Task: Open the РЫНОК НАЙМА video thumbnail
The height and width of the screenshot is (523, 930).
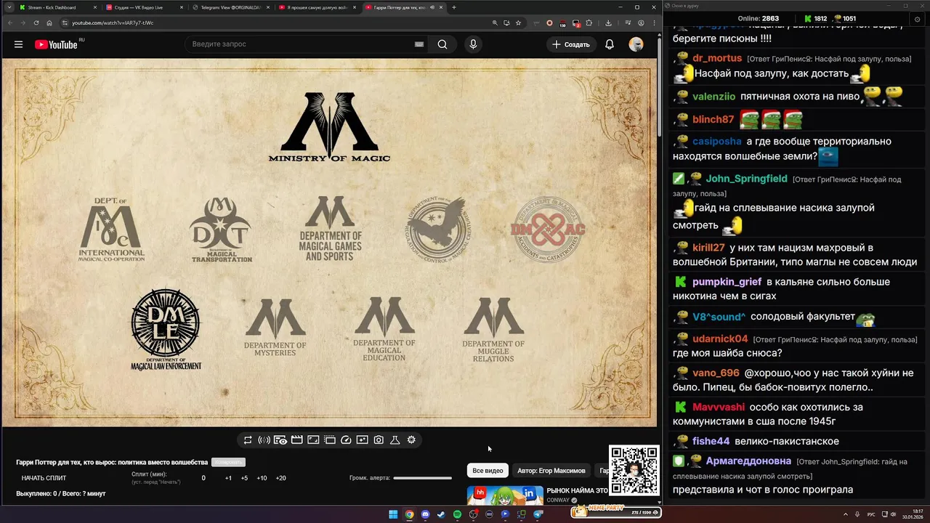Action: point(505,495)
